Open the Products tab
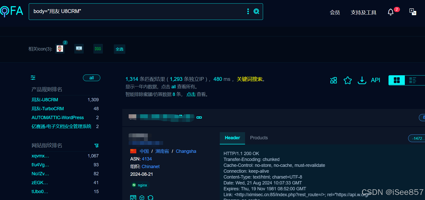Image resolution: width=425 pixels, height=200 pixels. click(x=259, y=138)
